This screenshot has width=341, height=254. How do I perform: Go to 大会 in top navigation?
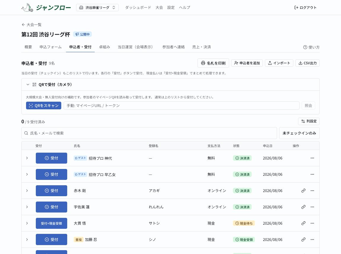pyautogui.click(x=159, y=8)
